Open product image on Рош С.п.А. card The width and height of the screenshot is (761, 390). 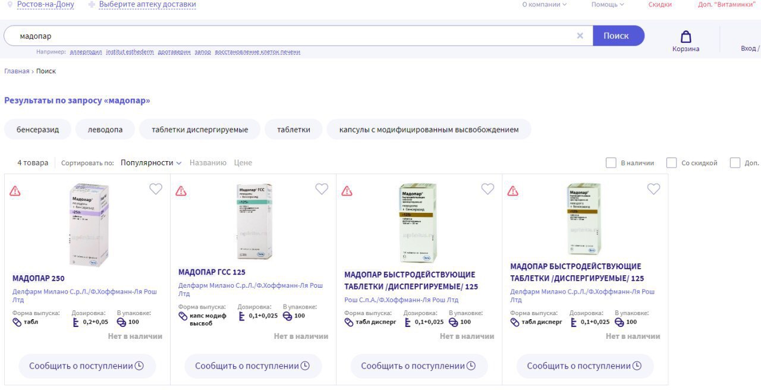pos(418,223)
